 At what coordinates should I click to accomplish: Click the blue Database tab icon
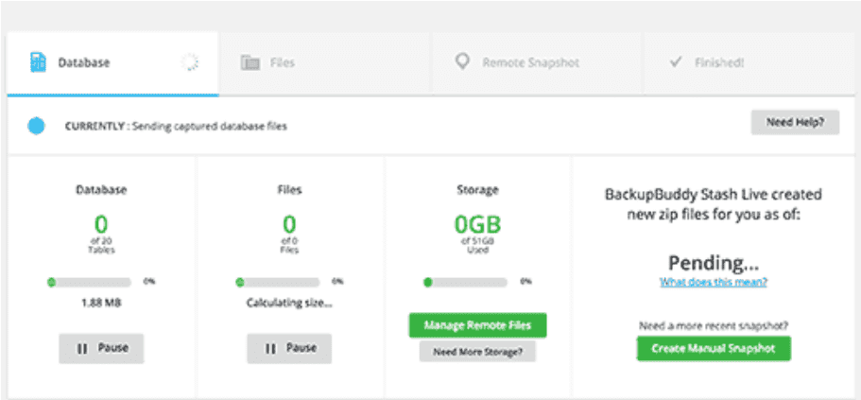point(38,62)
